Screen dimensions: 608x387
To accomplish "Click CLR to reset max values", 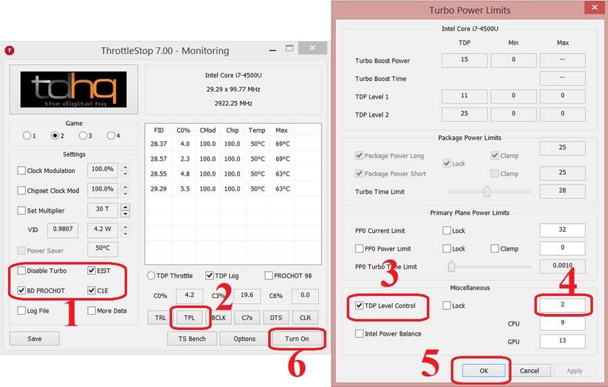I will point(305,317).
